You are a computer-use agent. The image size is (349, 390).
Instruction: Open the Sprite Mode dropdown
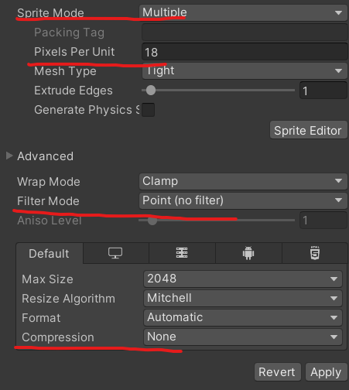[x=243, y=12]
